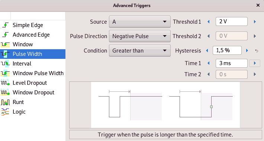Decrease Threshold 1 with the left arrow
The width and height of the screenshot is (264, 141).
tap(209, 21)
